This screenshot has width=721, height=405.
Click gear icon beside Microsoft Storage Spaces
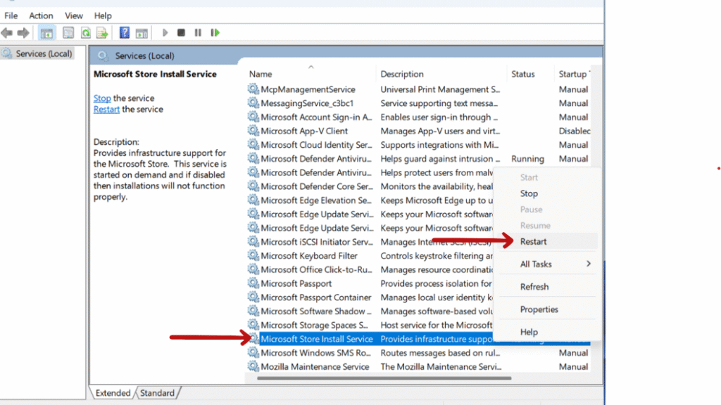[x=253, y=325]
